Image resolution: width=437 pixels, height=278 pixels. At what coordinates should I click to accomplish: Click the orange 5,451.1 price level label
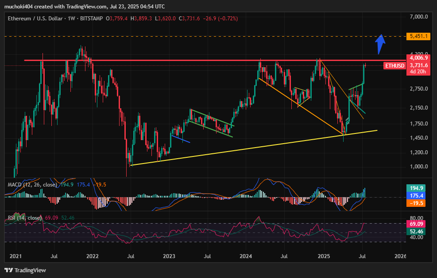click(418, 36)
